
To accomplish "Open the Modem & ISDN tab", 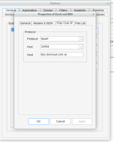I will [43, 23].
